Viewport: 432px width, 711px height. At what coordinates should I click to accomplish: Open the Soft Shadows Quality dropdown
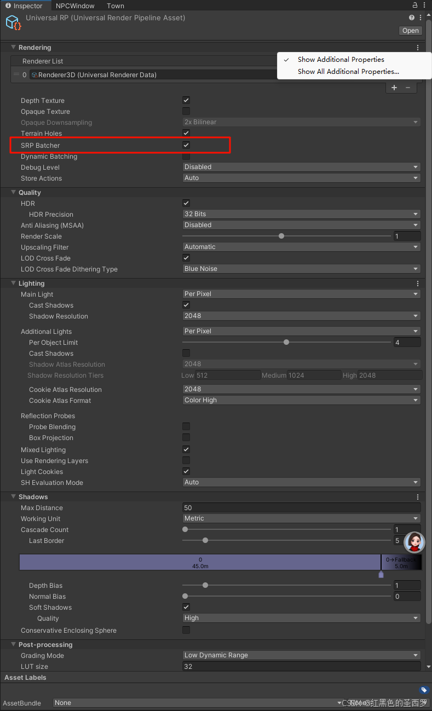coord(302,618)
